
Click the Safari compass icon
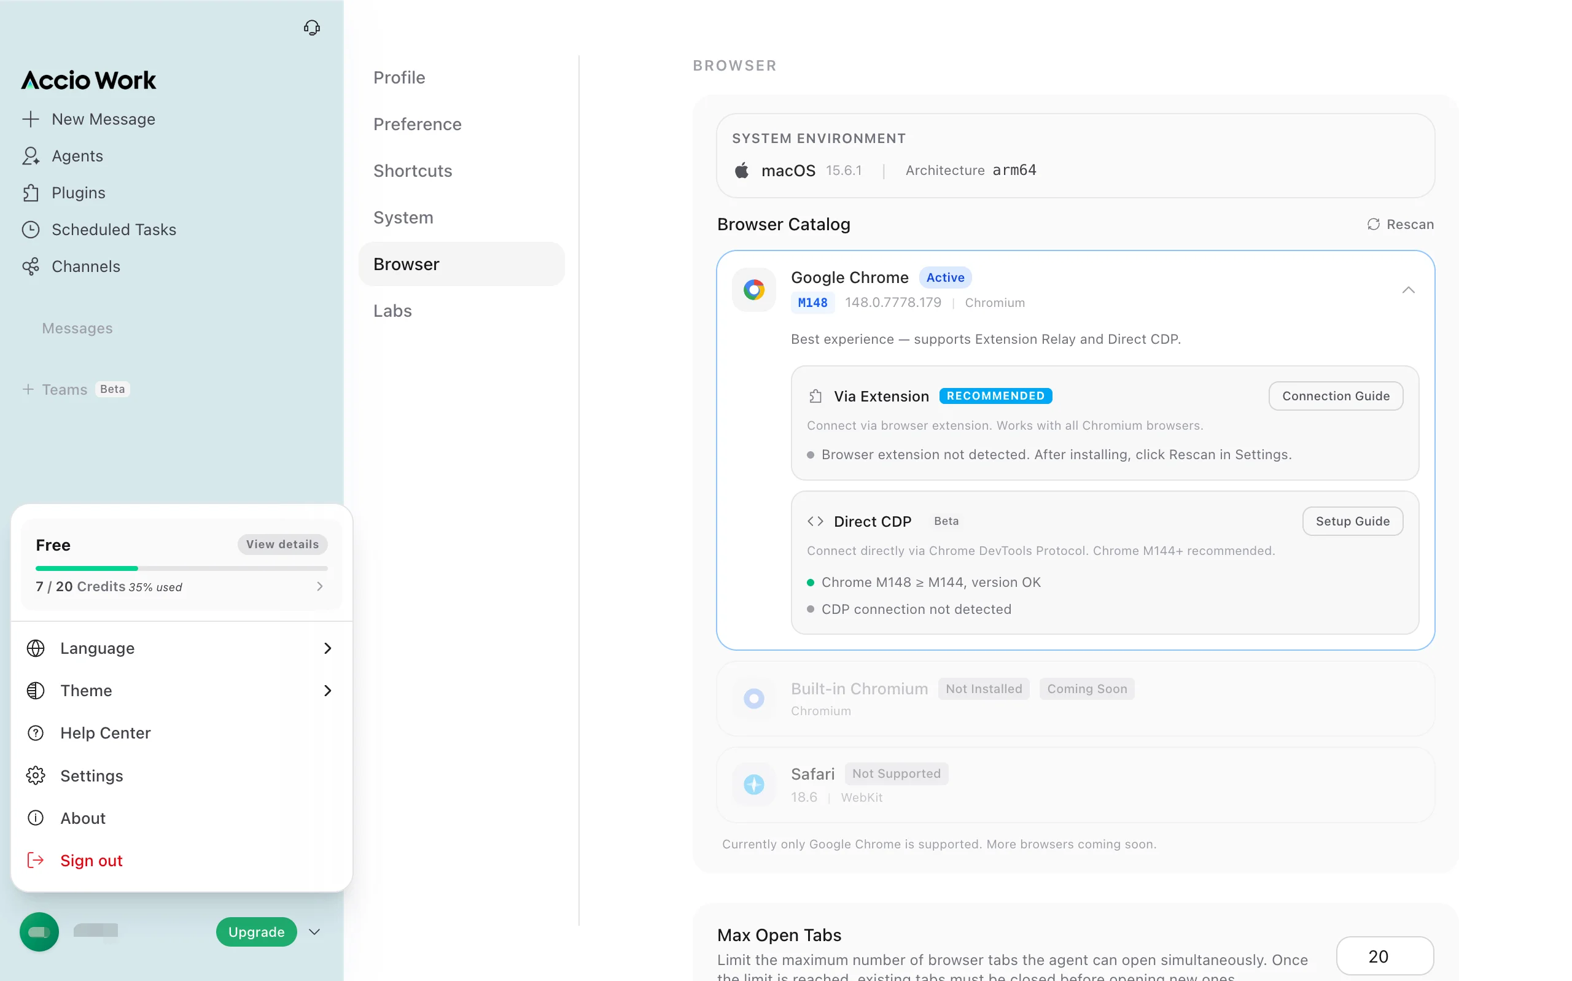(x=754, y=785)
